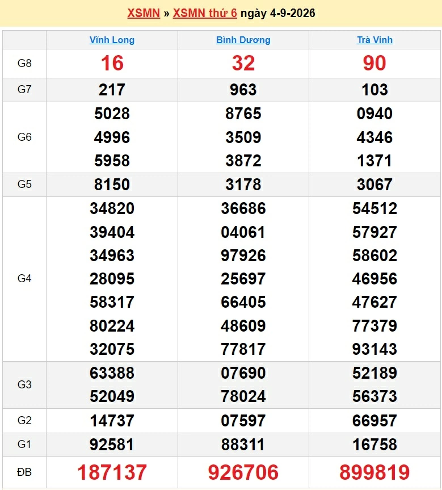Image resolution: width=442 pixels, height=490 pixels.
Task: Select G4 number 66405
Action: [x=243, y=302]
